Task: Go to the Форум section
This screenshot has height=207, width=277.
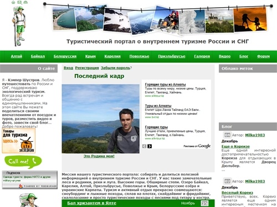Action: (263, 56)
